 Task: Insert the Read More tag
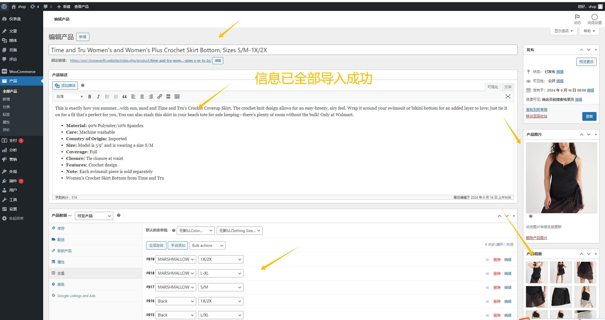tap(168, 96)
